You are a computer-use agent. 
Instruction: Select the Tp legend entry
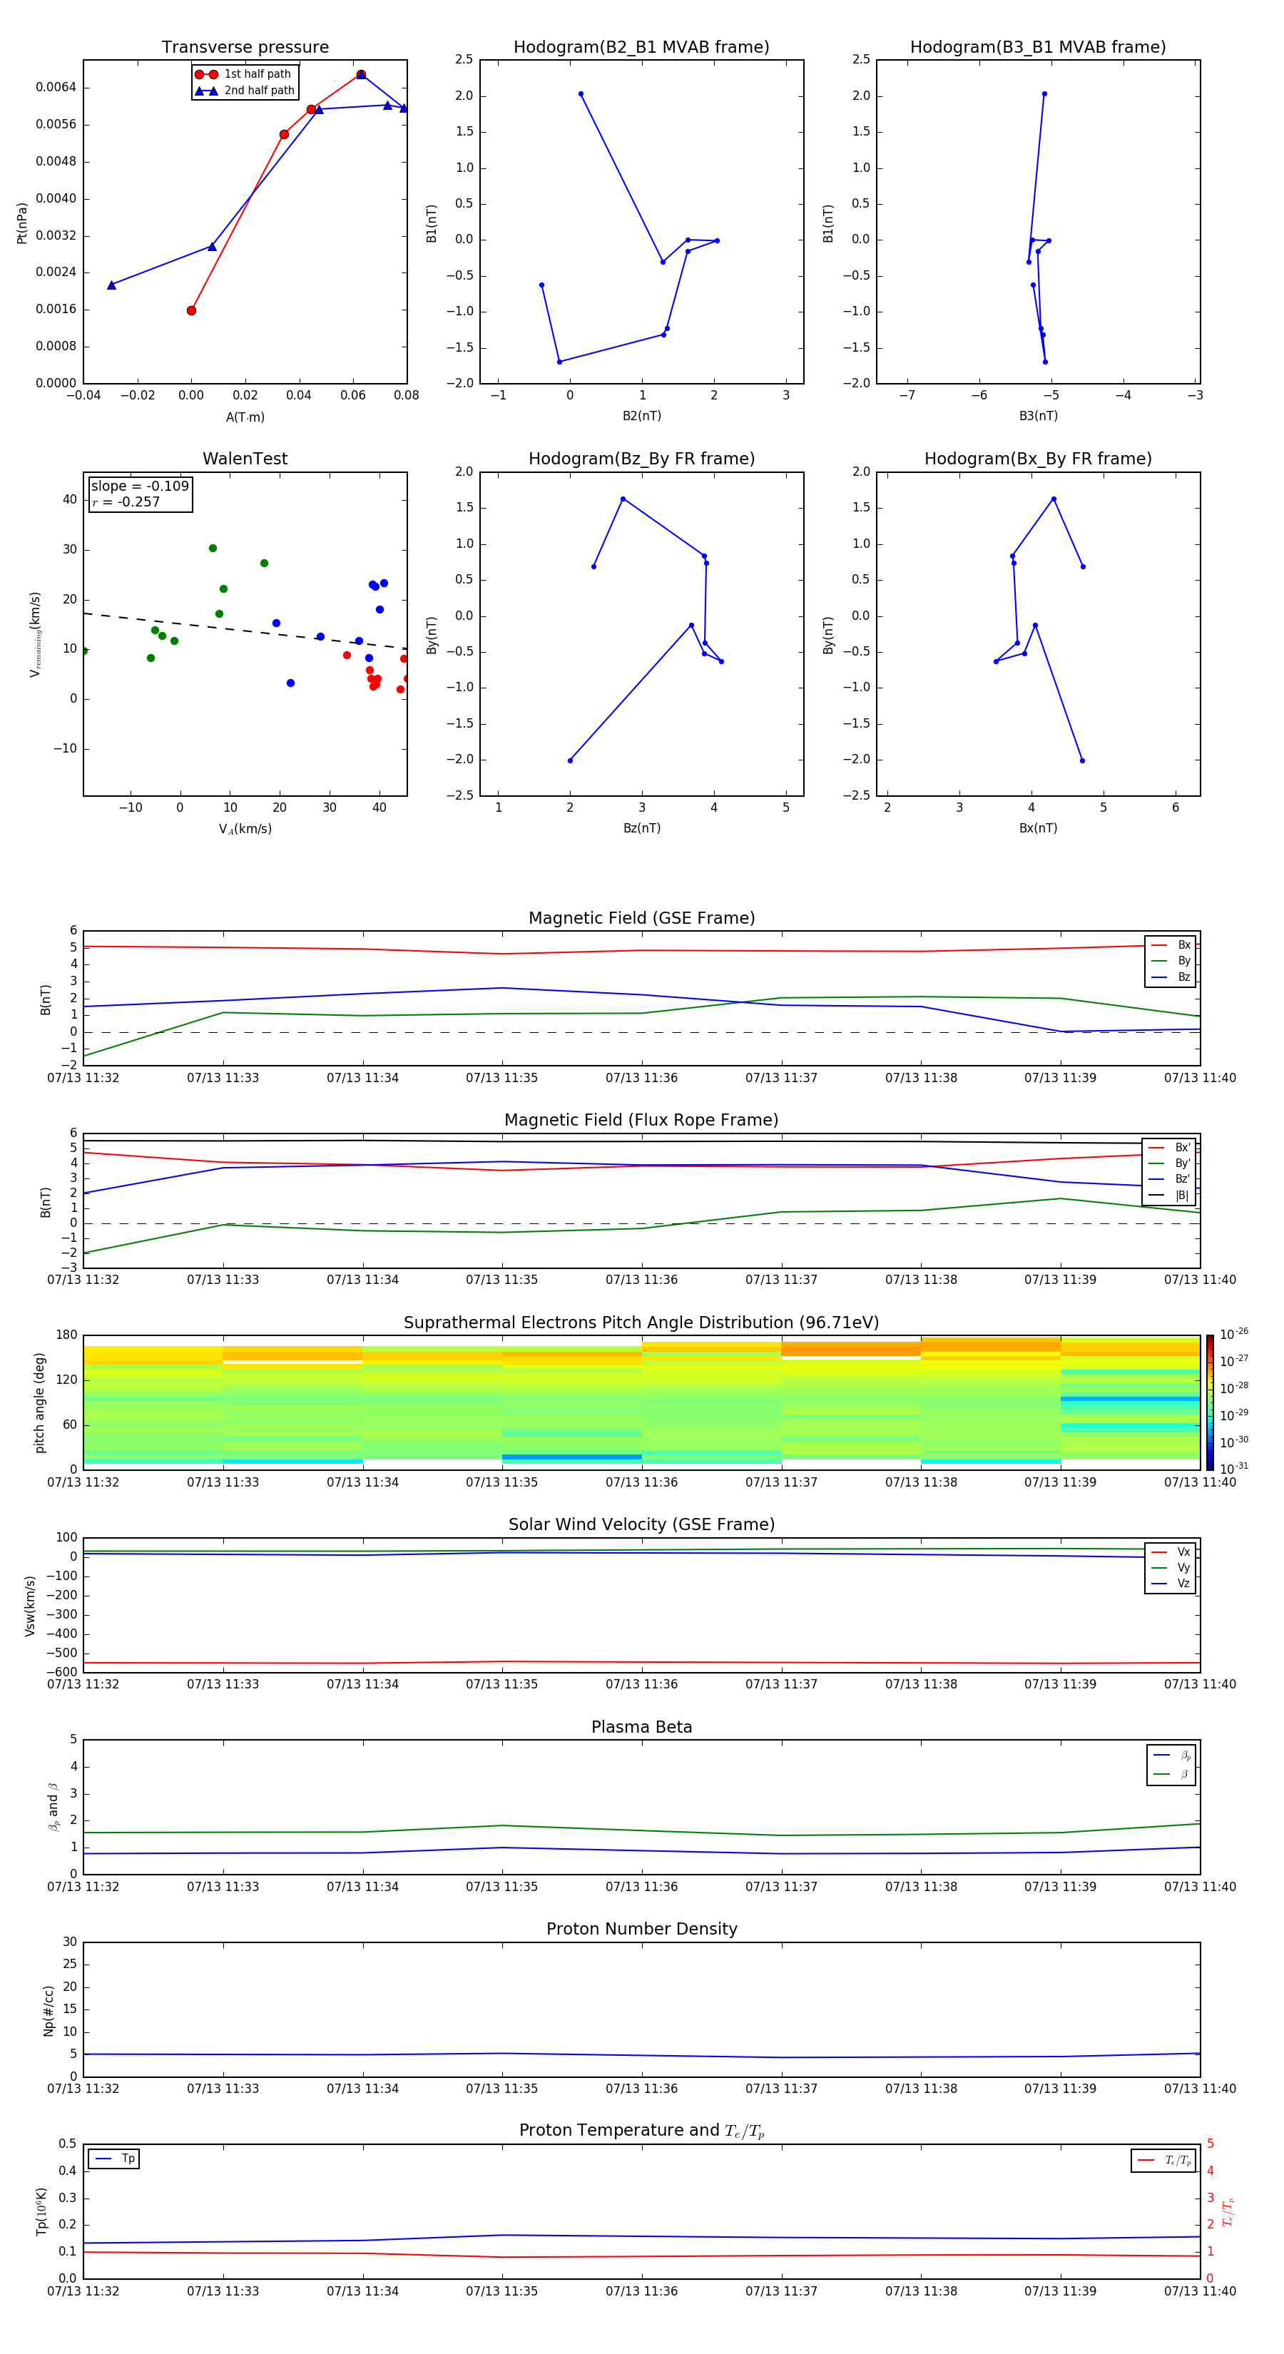pos(114,2159)
